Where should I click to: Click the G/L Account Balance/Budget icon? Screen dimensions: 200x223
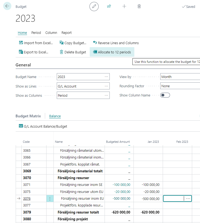coord(21,126)
